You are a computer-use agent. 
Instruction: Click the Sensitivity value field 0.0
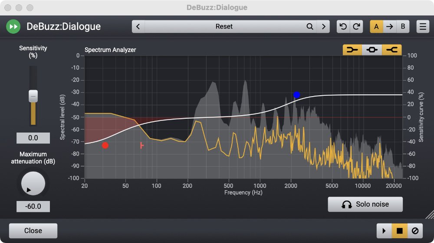(33, 138)
